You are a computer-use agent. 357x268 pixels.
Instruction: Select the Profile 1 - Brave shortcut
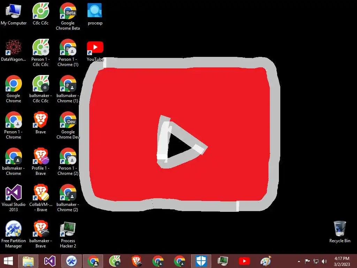40,161
